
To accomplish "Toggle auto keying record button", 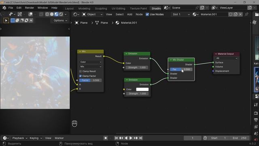I will point(106,138).
